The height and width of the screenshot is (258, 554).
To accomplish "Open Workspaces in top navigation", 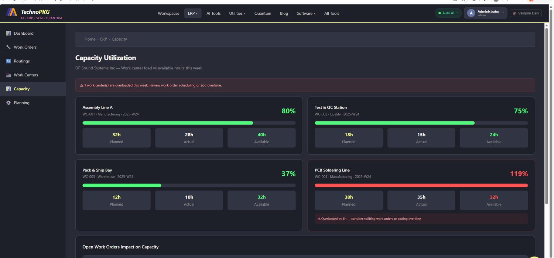I will pyautogui.click(x=168, y=13).
